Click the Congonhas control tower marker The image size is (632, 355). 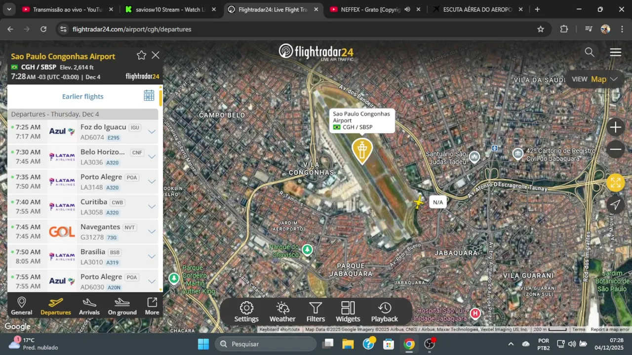[362, 150]
